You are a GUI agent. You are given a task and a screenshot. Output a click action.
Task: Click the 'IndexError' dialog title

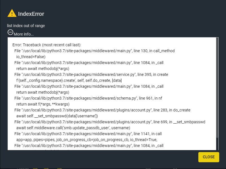point(31,14)
